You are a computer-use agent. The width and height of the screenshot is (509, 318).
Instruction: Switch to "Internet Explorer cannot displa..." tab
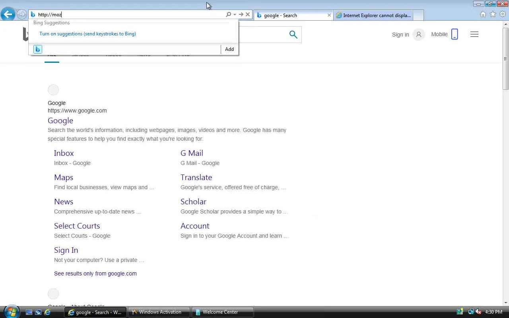(373, 15)
